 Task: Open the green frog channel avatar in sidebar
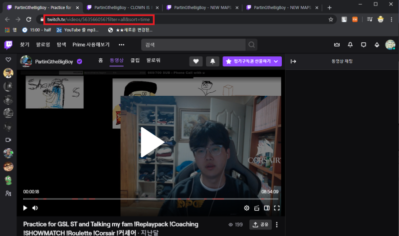point(8,180)
